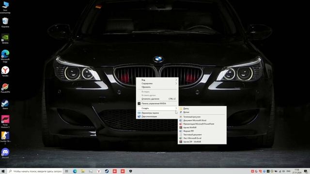310x174 pixels.
Task: Expand the Сортировка submenu
Action: click(157, 84)
